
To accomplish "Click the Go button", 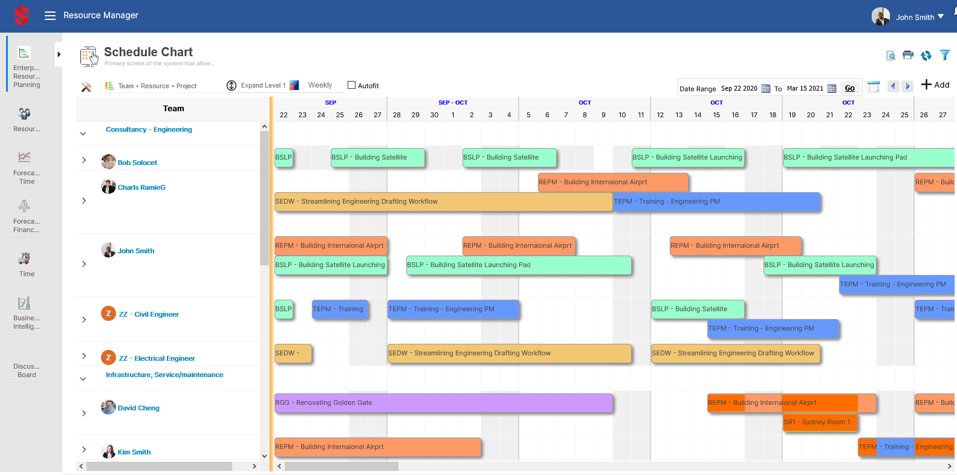I will click(849, 88).
